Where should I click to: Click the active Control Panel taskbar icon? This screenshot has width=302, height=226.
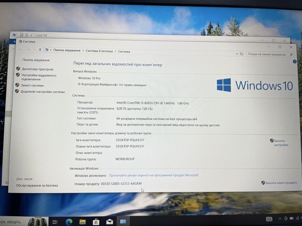click(x=123, y=221)
